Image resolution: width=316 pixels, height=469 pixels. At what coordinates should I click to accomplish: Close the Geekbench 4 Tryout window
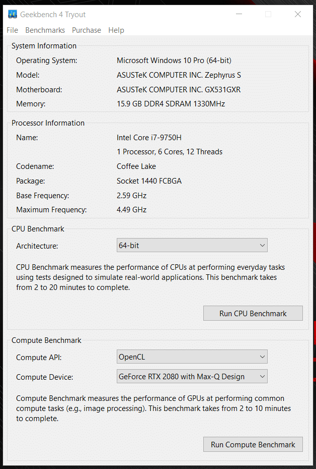298,15
